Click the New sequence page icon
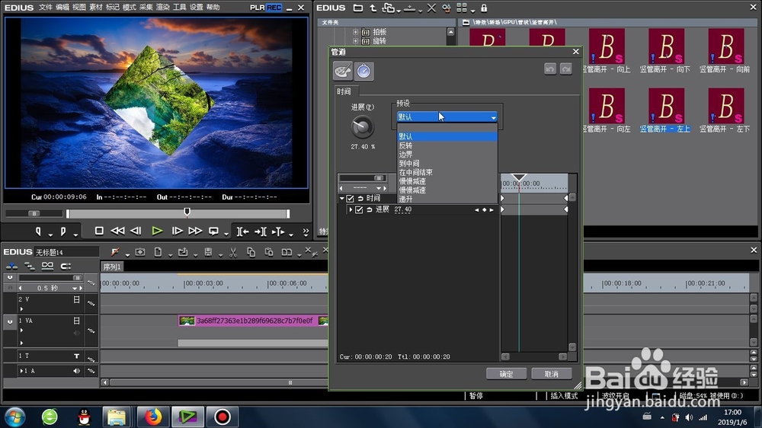762x428 pixels. (x=158, y=252)
